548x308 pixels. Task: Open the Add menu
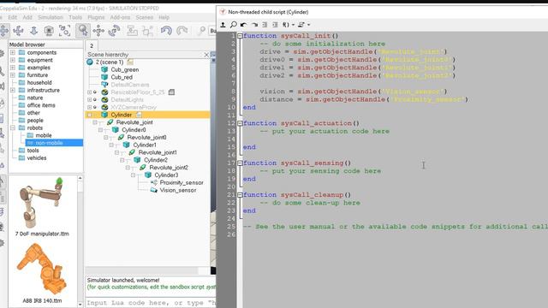[x=27, y=17]
